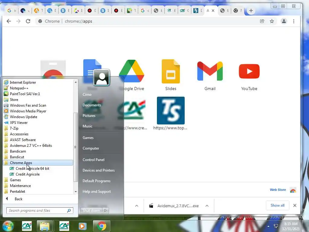Reload the chrome://apps page

[x=28, y=21]
